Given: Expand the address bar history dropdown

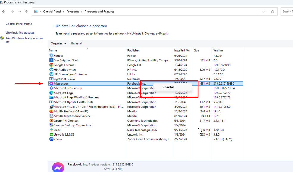Looking at the screenshot, I should 264,12.
